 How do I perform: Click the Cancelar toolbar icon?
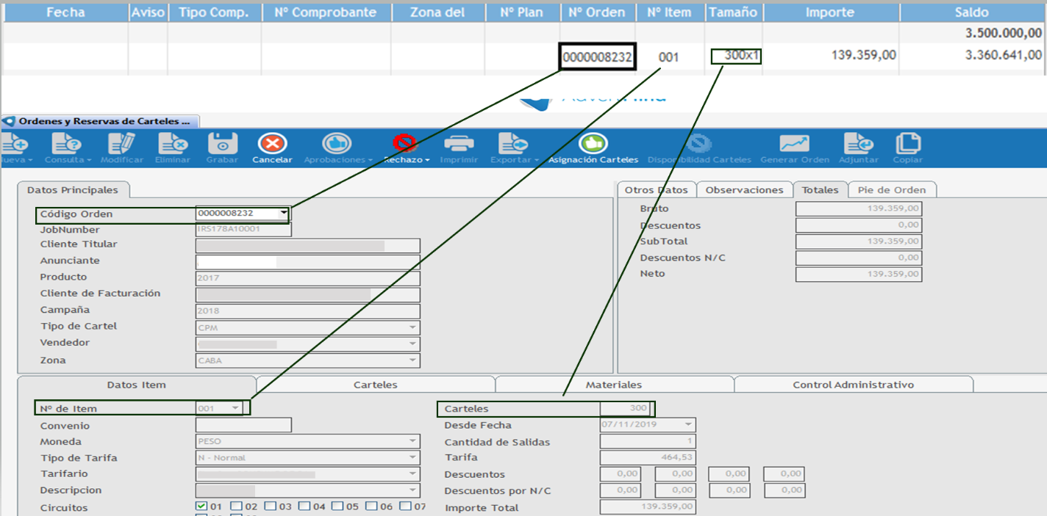click(272, 144)
